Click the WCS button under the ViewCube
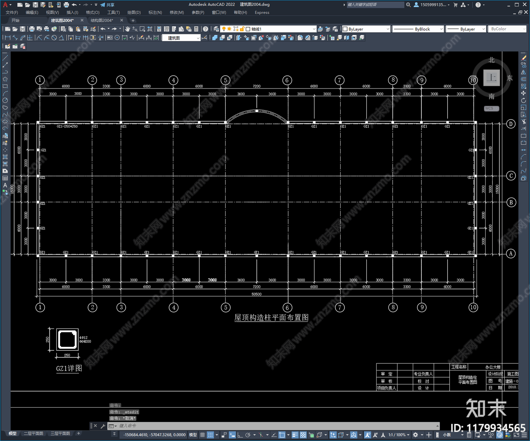Image resolution: width=530 pixels, height=441 pixels. tap(491, 108)
